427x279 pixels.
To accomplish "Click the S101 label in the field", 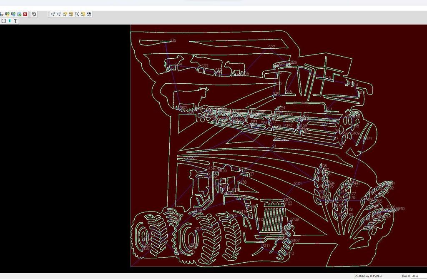I will [x=298, y=183].
